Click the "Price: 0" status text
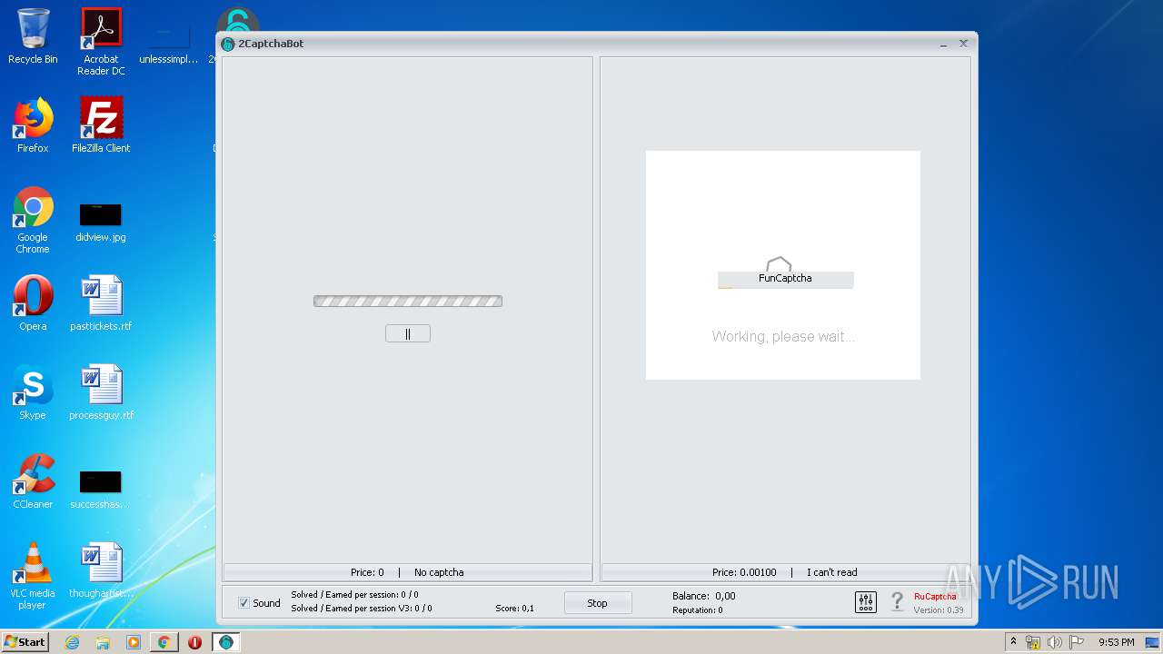The width and height of the screenshot is (1163, 654). [x=367, y=572]
